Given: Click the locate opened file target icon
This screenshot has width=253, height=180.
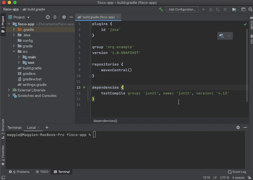Looking at the screenshot, I should (x=48, y=17).
